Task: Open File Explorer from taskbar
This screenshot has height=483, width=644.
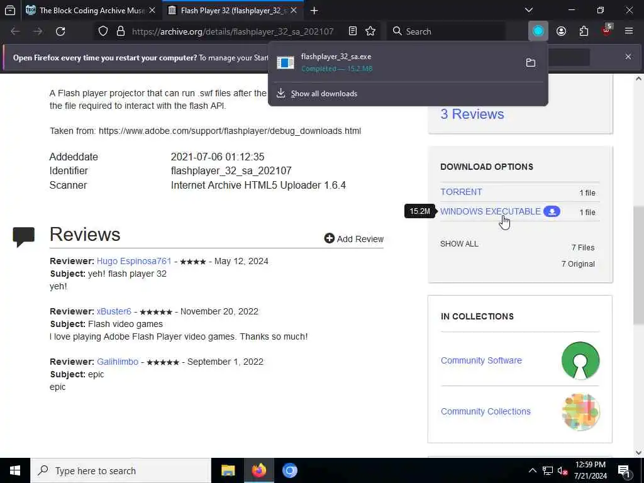Action: (x=228, y=470)
